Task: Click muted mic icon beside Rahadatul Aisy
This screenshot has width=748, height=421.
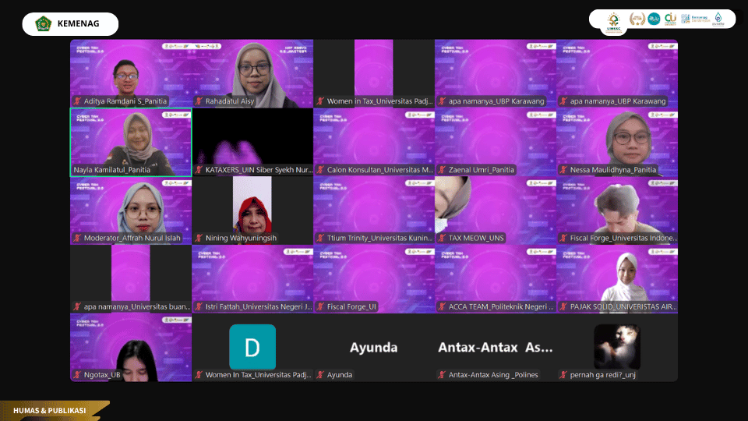Action: (199, 101)
